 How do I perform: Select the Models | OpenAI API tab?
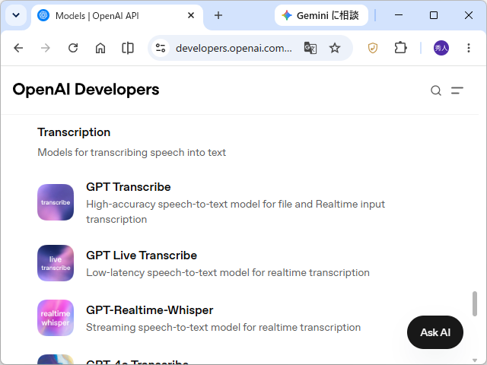tap(116, 15)
